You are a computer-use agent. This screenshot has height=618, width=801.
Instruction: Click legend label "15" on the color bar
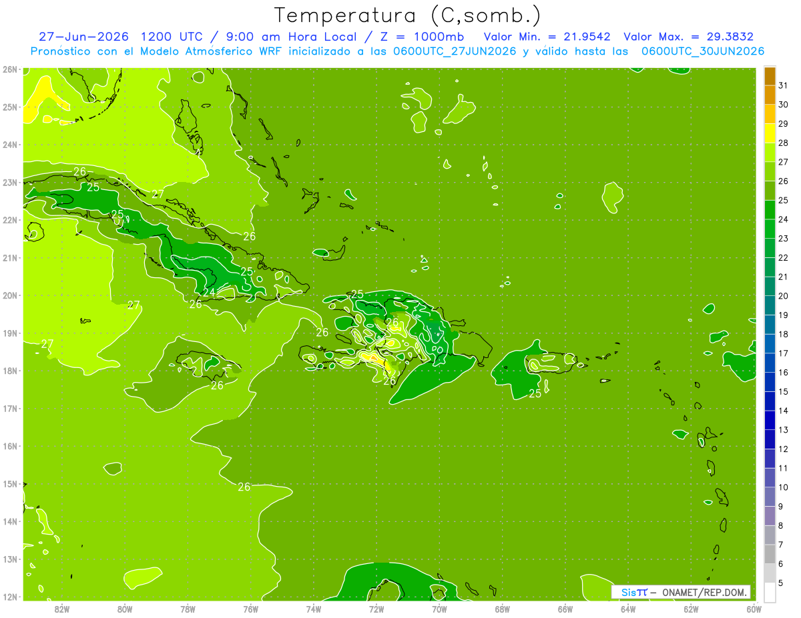tap(784, 392)
